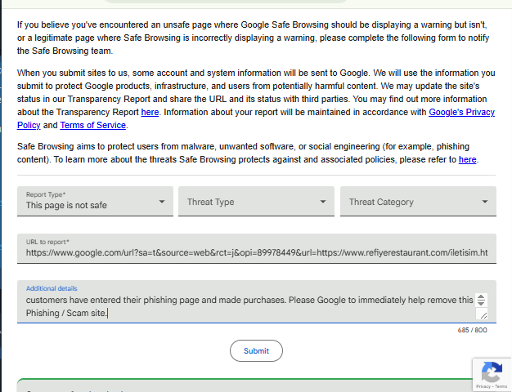Click the Transparency Report 'here' link
This screenshot has width=512, height=392.
click(150, 113)
